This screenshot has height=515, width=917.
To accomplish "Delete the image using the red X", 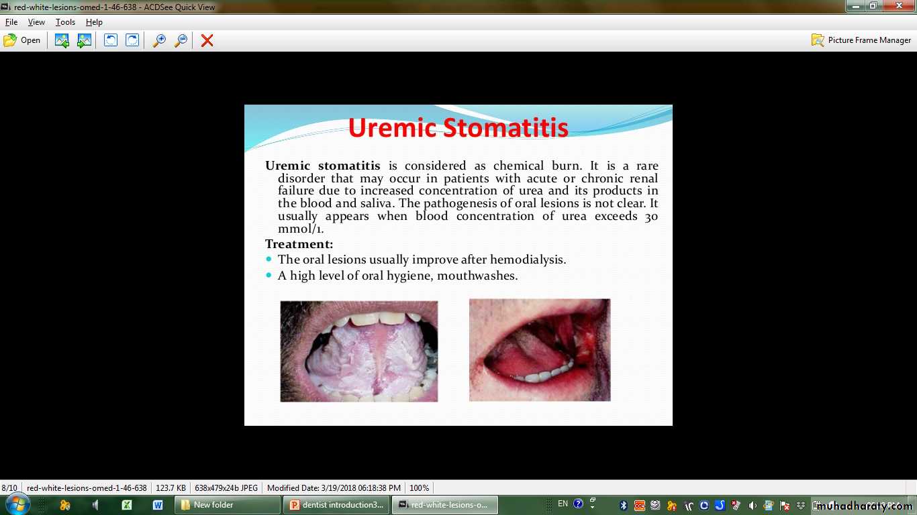I will point(207,40).
